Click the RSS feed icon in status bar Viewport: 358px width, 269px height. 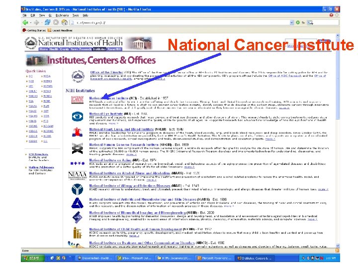pyautogui.click(x=337, y=251)
